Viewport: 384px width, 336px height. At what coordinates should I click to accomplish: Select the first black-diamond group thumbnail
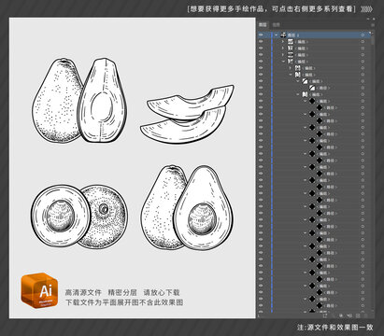[312, 101]
